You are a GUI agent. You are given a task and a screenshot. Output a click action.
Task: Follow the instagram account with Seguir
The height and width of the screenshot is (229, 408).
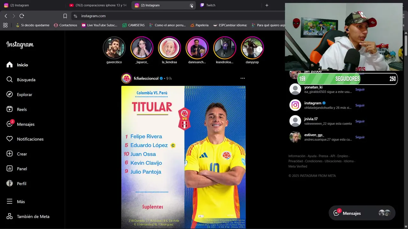tap(360, 105)
